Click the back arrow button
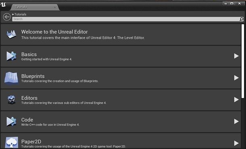 click(7, 17)
